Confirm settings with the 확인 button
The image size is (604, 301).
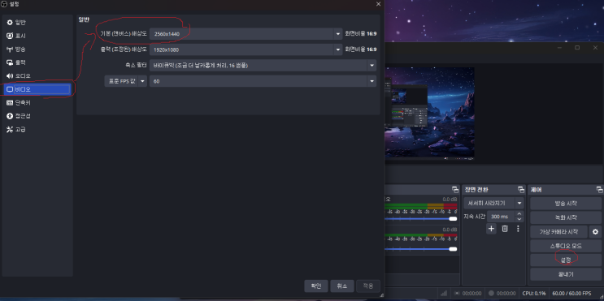pos(316,286)
